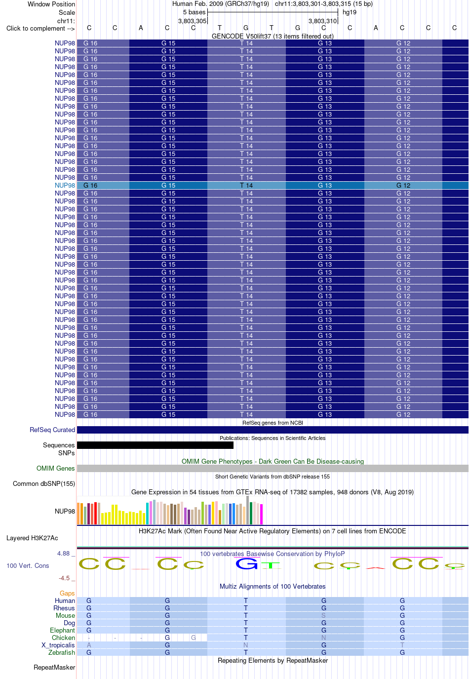Open the GENCODE V50lift37 track title
The width and height of the screenshot is (469, 679).
273,36
